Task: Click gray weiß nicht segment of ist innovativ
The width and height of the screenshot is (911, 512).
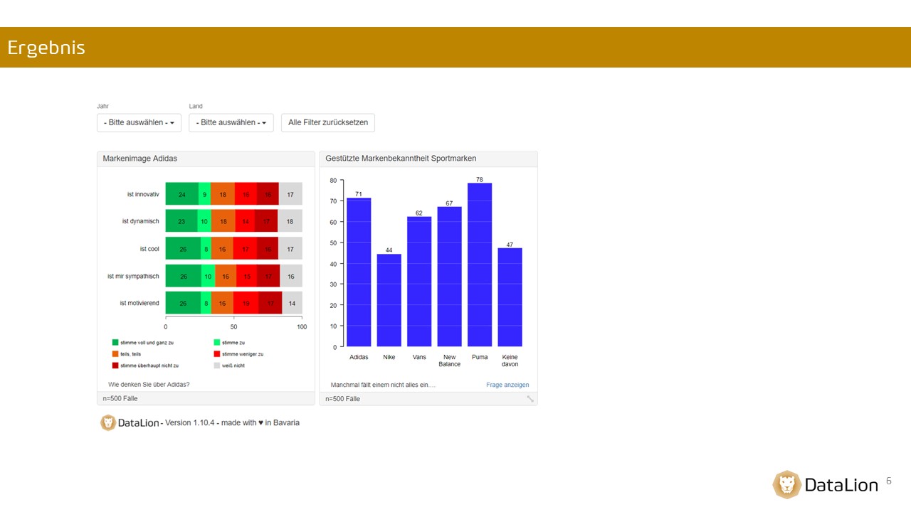Action: 290,194
